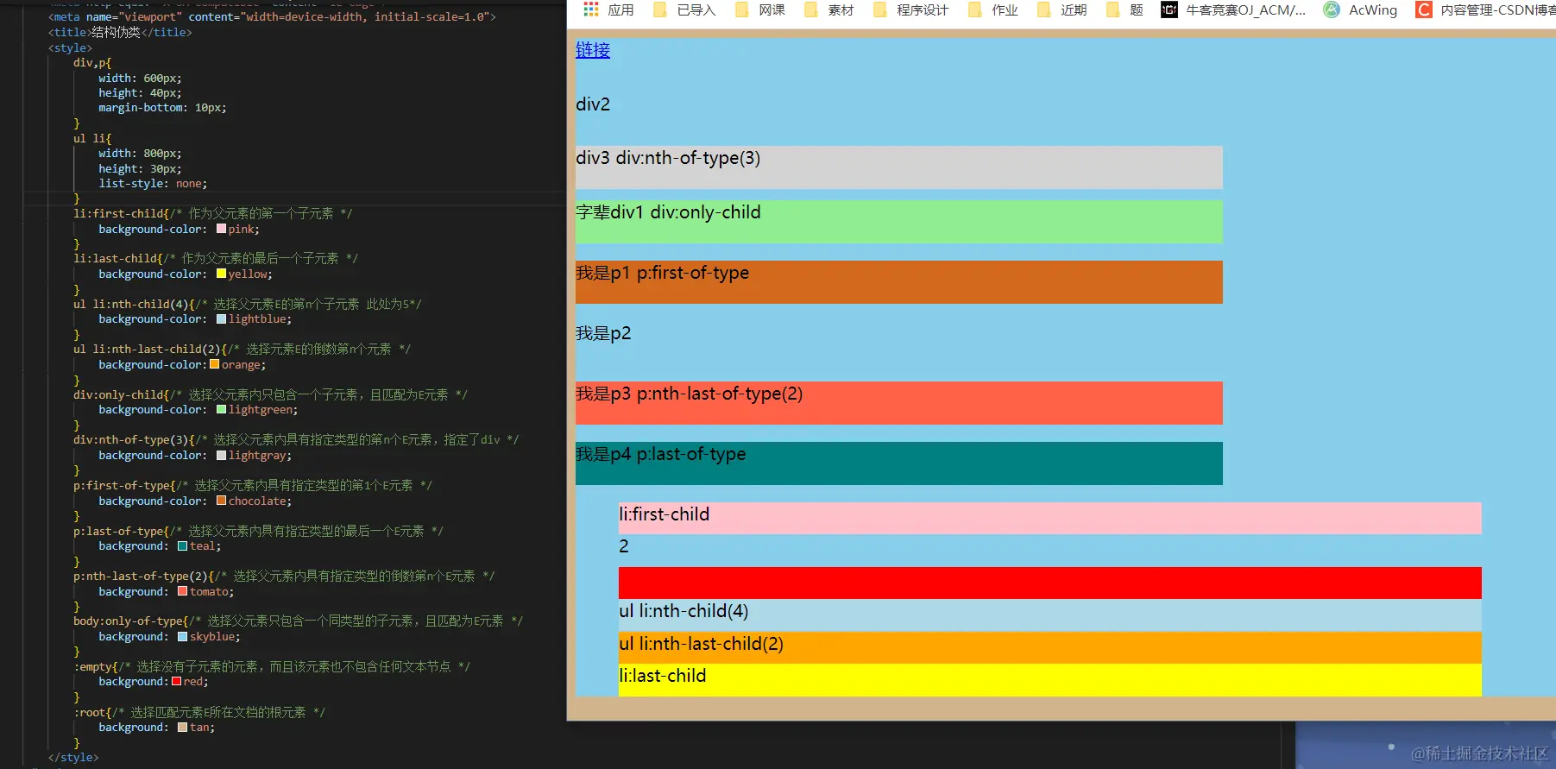The width and height of the screenshot is (1556, 769).
Task: Click the 'li:last-child' yellow list item
Action: 1050,680
